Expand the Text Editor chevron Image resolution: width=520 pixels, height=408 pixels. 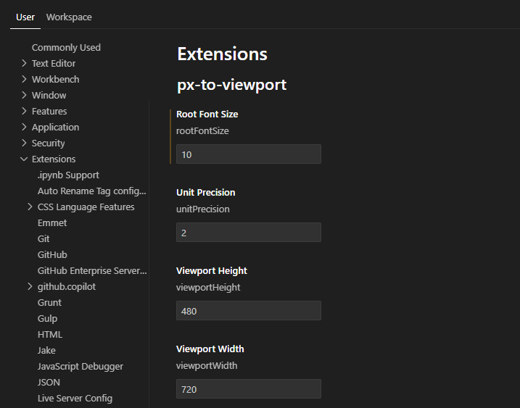[24, 63]
